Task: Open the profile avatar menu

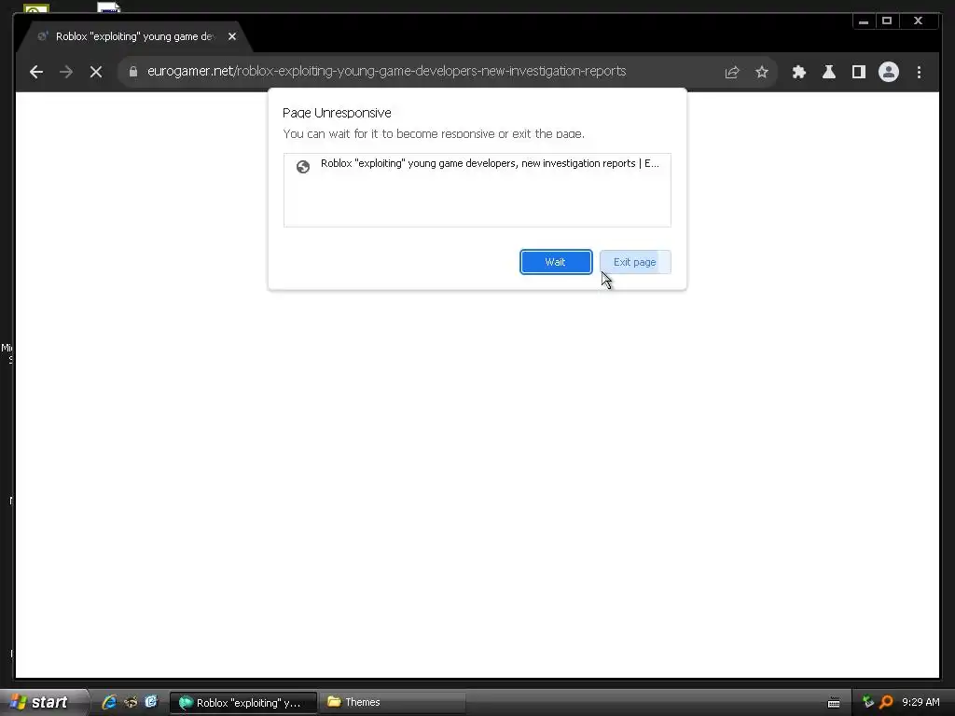Action: 889,72
